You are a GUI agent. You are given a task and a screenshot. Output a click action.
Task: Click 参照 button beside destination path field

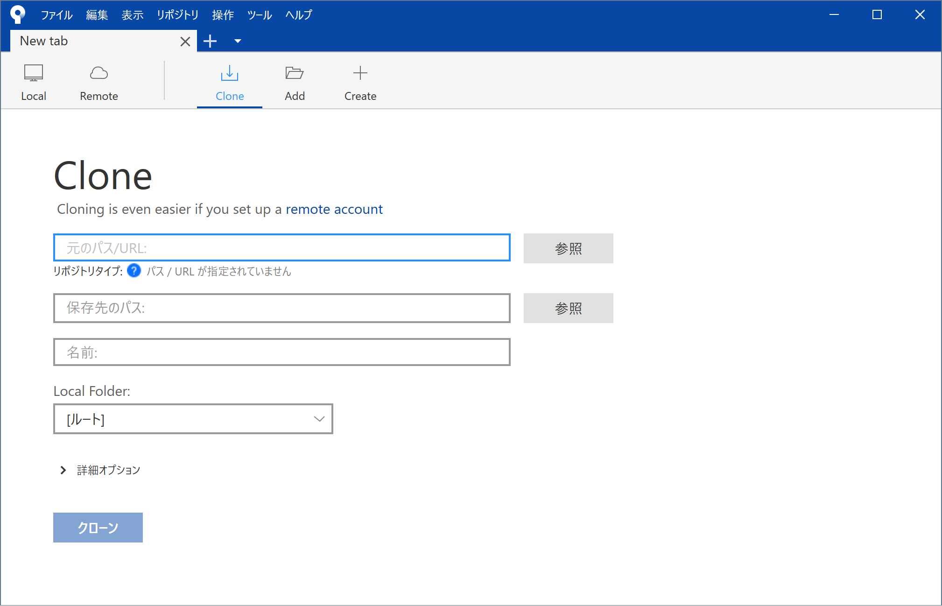tap(568, 308)
